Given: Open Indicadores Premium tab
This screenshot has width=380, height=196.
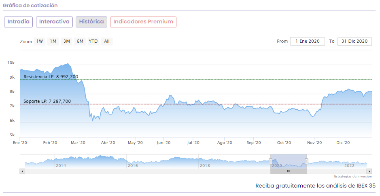Looking at the screenshot, I should tap(143, 22).
